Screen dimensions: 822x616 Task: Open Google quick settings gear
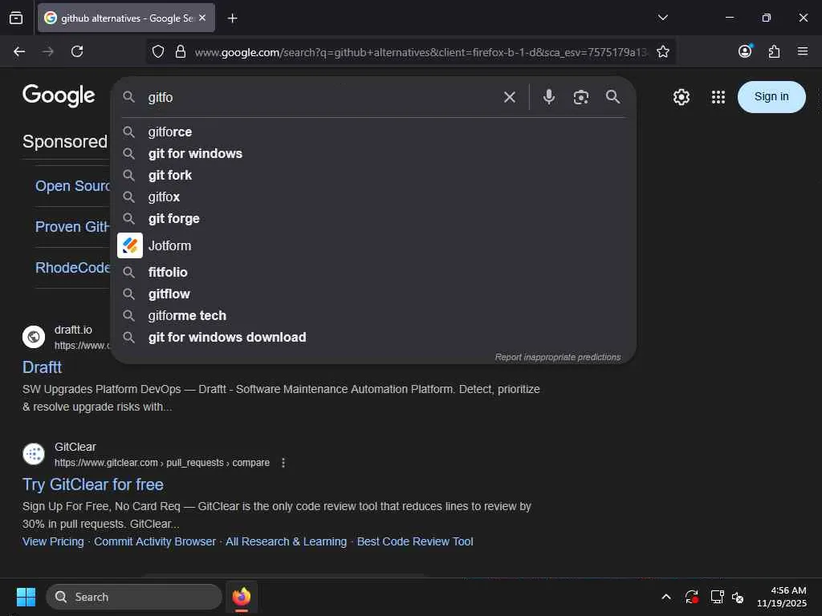pyautogui.click(x=681, y=97)
